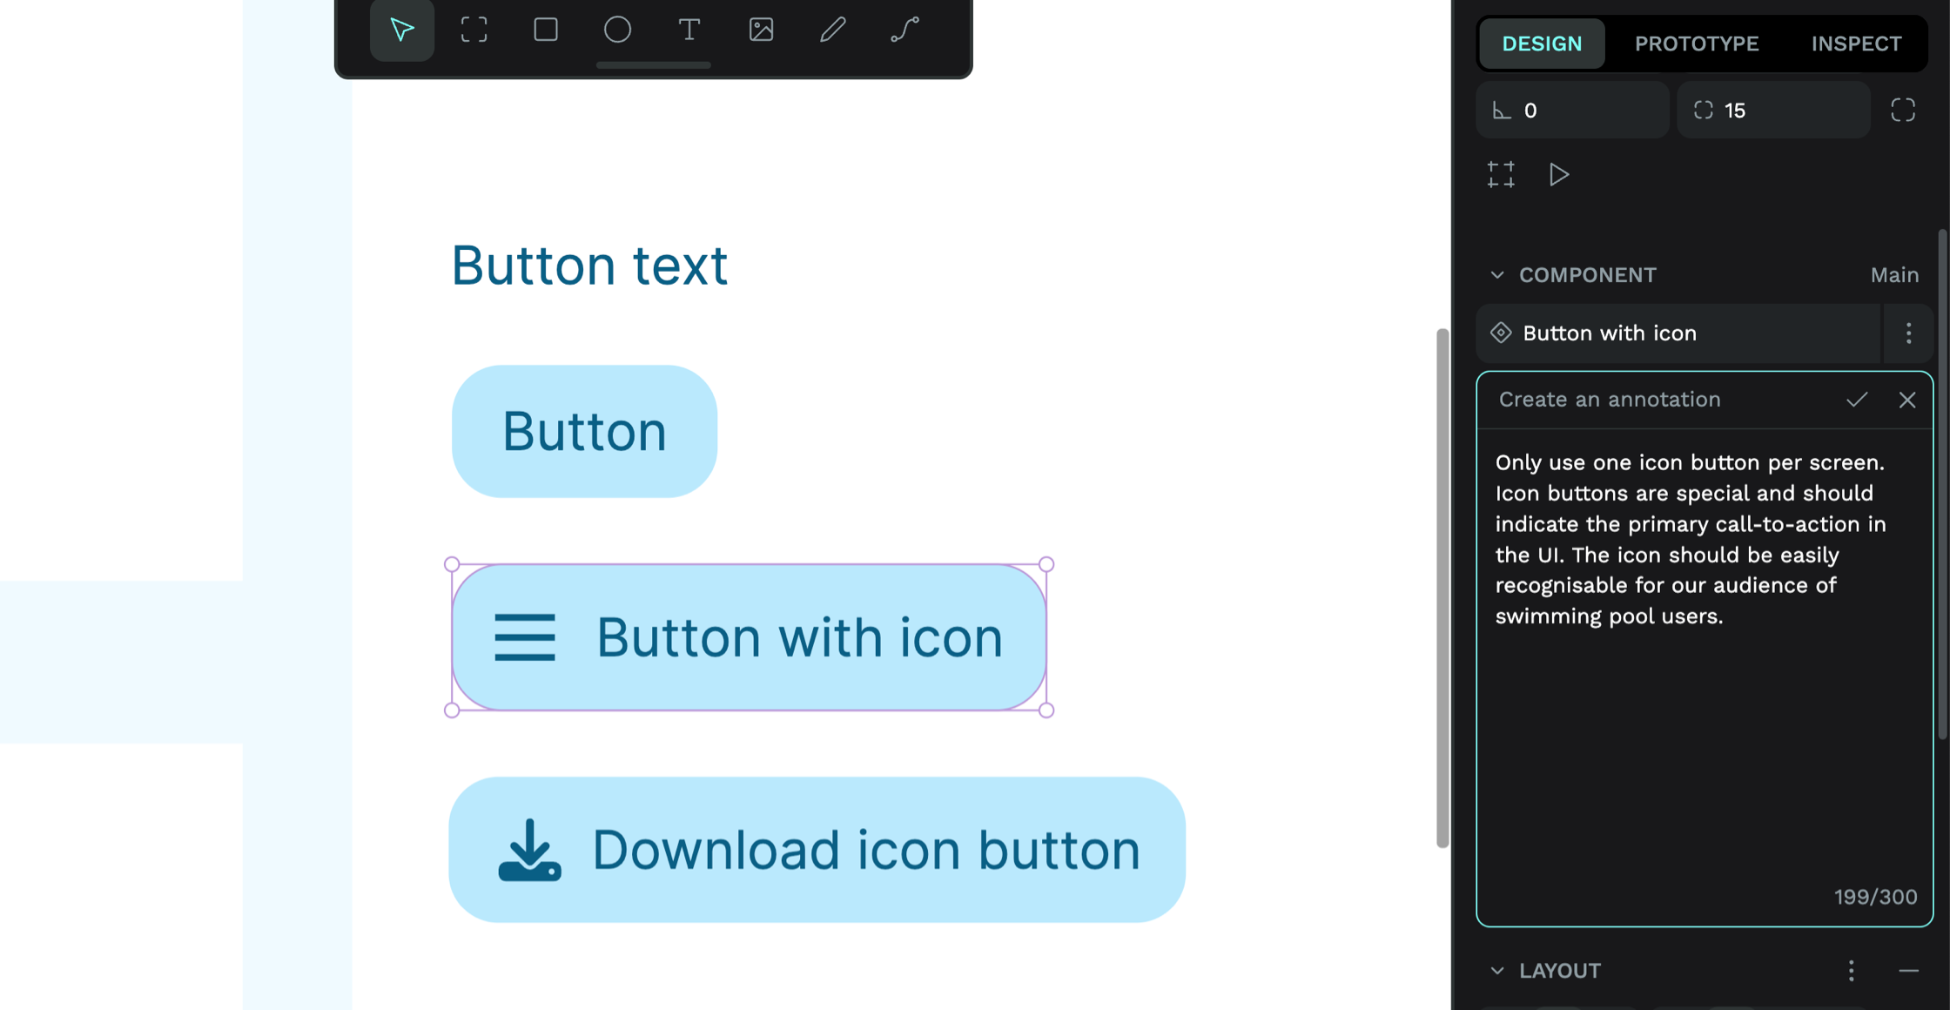This screenshot has width=1950, height=1010.
Task: Toggle the Play/present mode icon
Action: [x=1560, y=174]
